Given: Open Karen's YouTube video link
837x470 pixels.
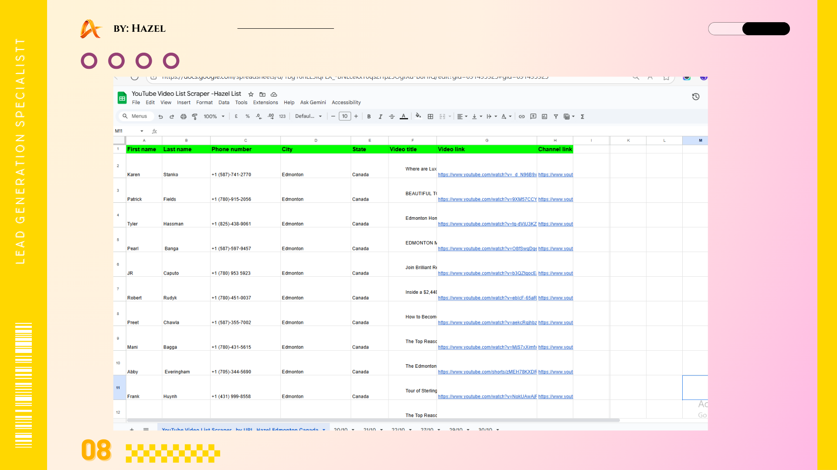Looking at the screenshot, I should [x=487, y=175].
